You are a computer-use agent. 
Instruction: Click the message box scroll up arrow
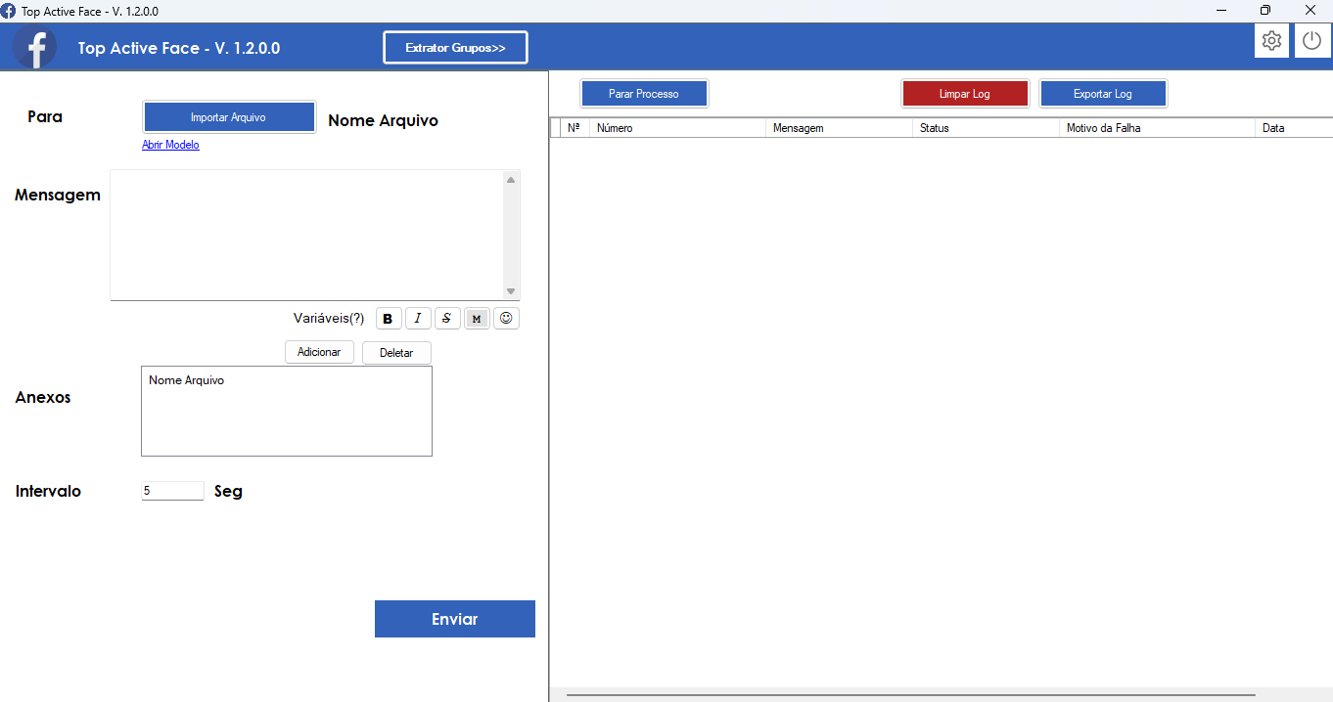511,179
